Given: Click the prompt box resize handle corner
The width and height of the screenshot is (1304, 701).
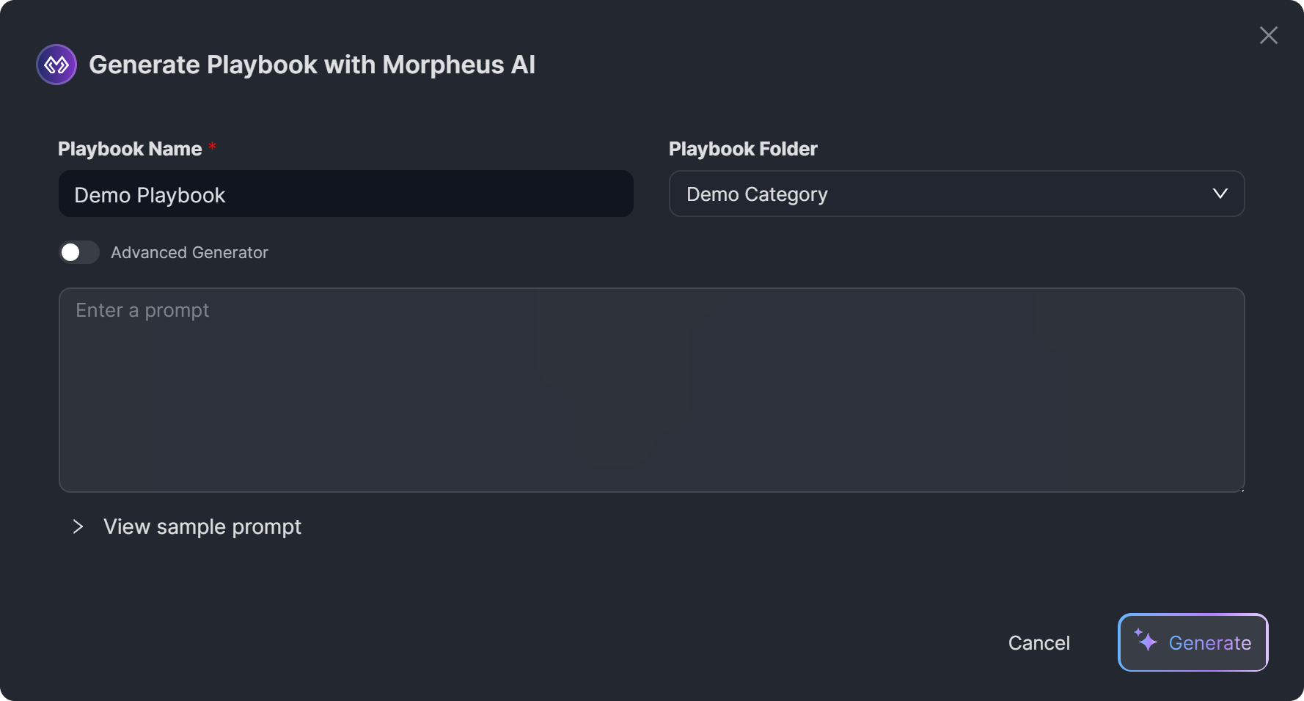Looking at the screenshot, I should point(1241,488).
